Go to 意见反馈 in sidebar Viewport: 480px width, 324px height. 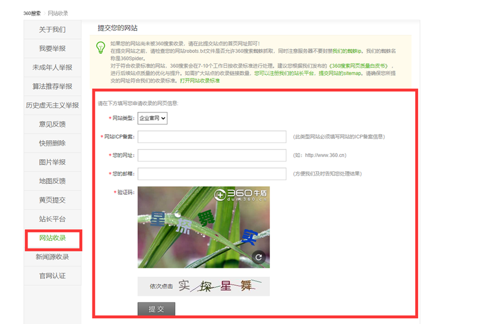point(52,125)
